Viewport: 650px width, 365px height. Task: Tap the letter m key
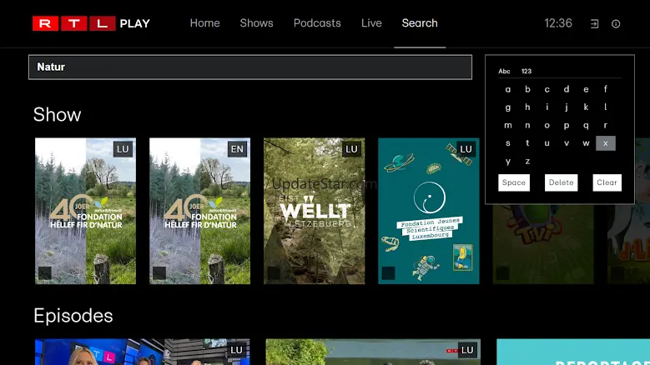508,125
